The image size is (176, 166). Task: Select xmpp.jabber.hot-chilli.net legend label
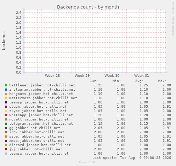click(x=37, y=141)
